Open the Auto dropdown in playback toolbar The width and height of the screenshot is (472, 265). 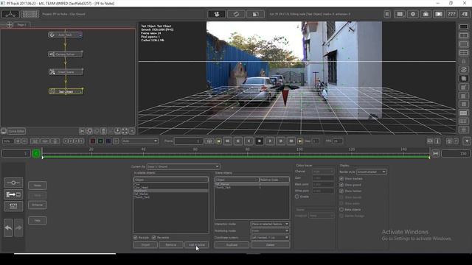coord(140,141)
